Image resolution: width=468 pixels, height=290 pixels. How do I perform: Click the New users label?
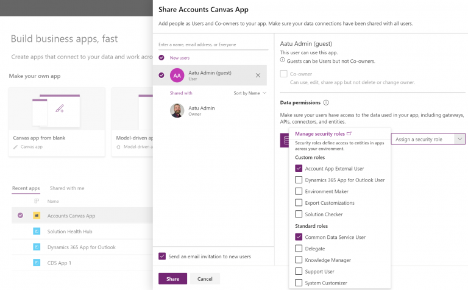[x=180, y=58]
